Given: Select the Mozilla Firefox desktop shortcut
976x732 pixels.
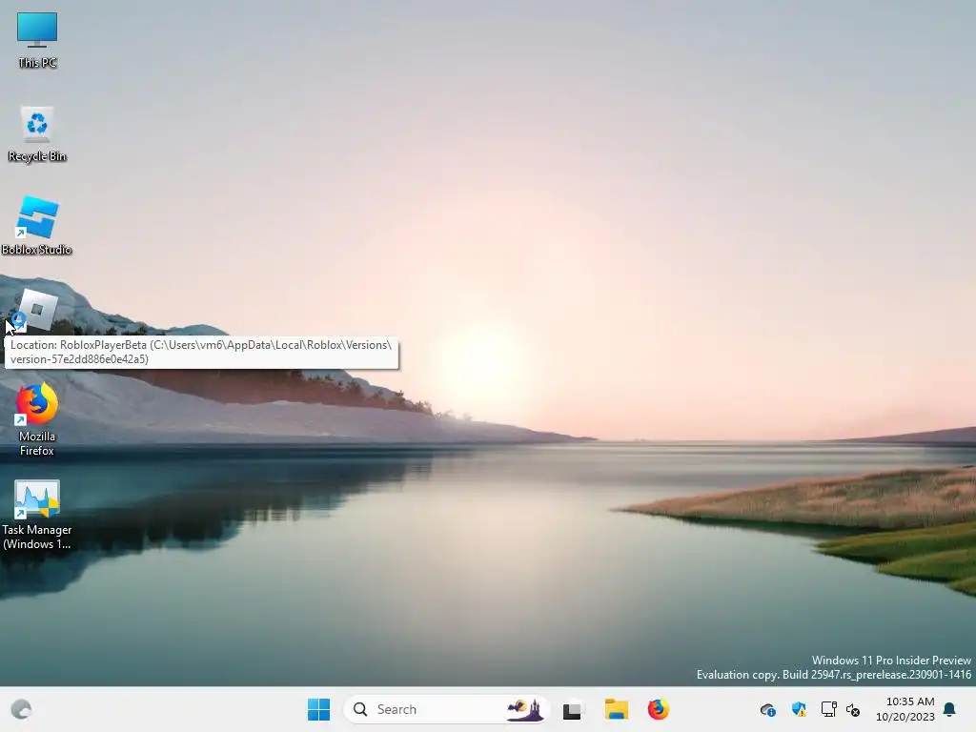Looking at the screenshot, I should pyautogui.click(x=37, y=420).
